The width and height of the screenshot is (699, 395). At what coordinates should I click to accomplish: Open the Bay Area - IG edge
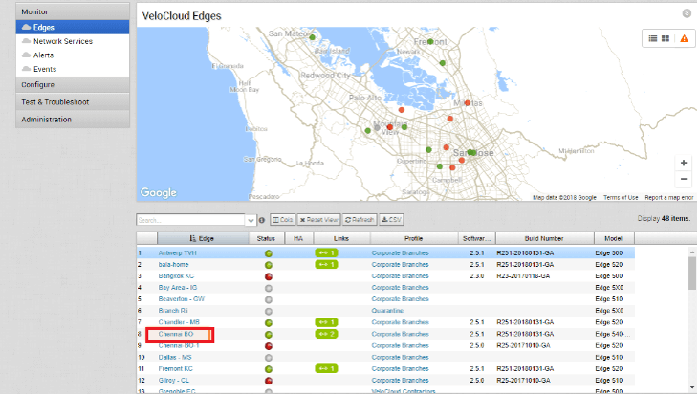point(178,288)
